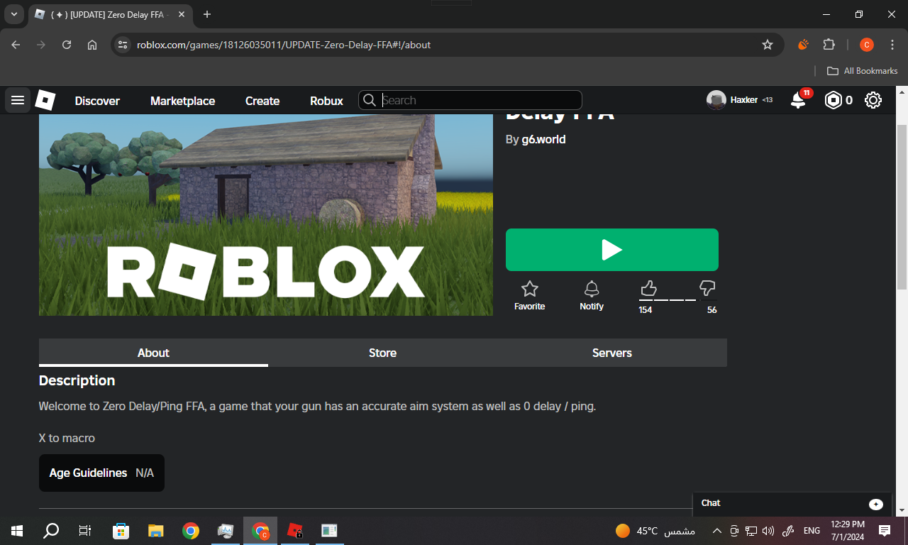
Task: Open the Windows notification center
Action: coord(885,531)
